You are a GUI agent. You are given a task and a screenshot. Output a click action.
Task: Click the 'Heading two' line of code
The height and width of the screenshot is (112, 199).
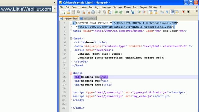click(x=91, y=81)
